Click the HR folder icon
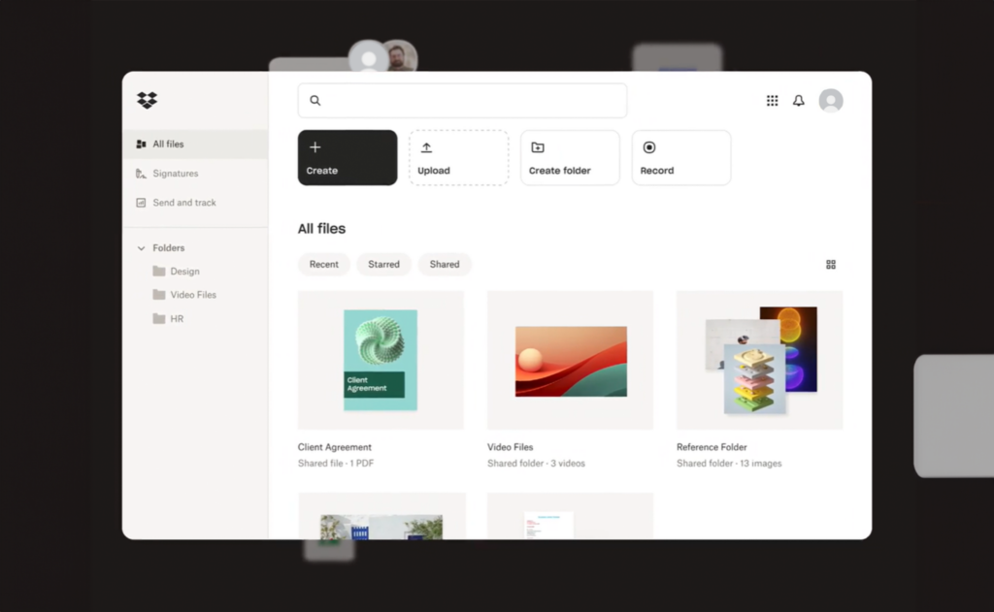 click(x=159, y=319)
